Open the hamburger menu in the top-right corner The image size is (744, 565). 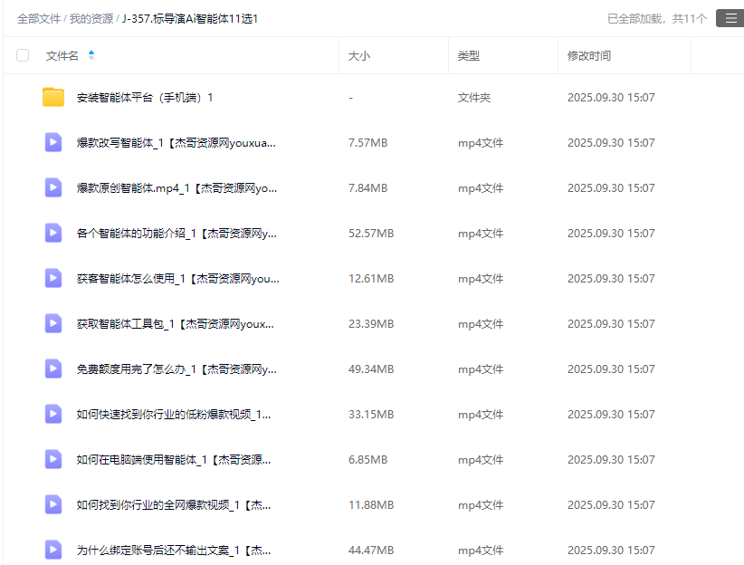pos(730,17)
